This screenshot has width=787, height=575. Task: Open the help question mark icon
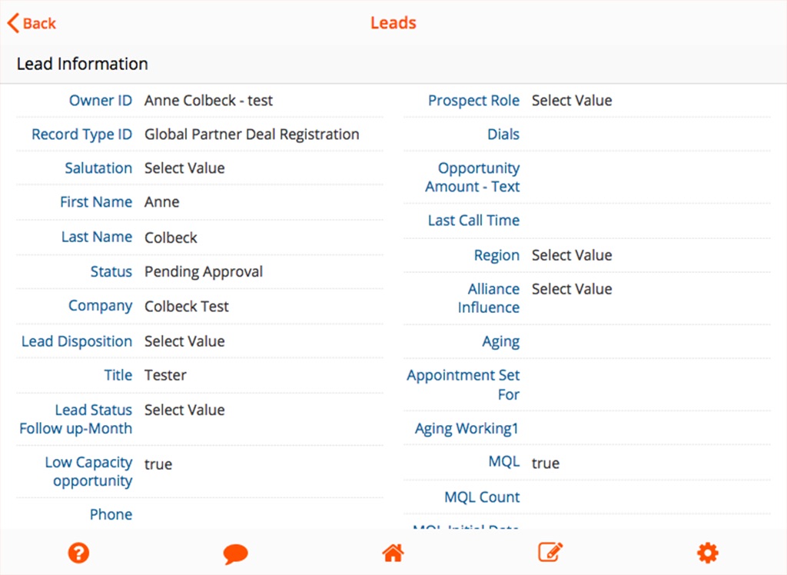pos(78,552)
